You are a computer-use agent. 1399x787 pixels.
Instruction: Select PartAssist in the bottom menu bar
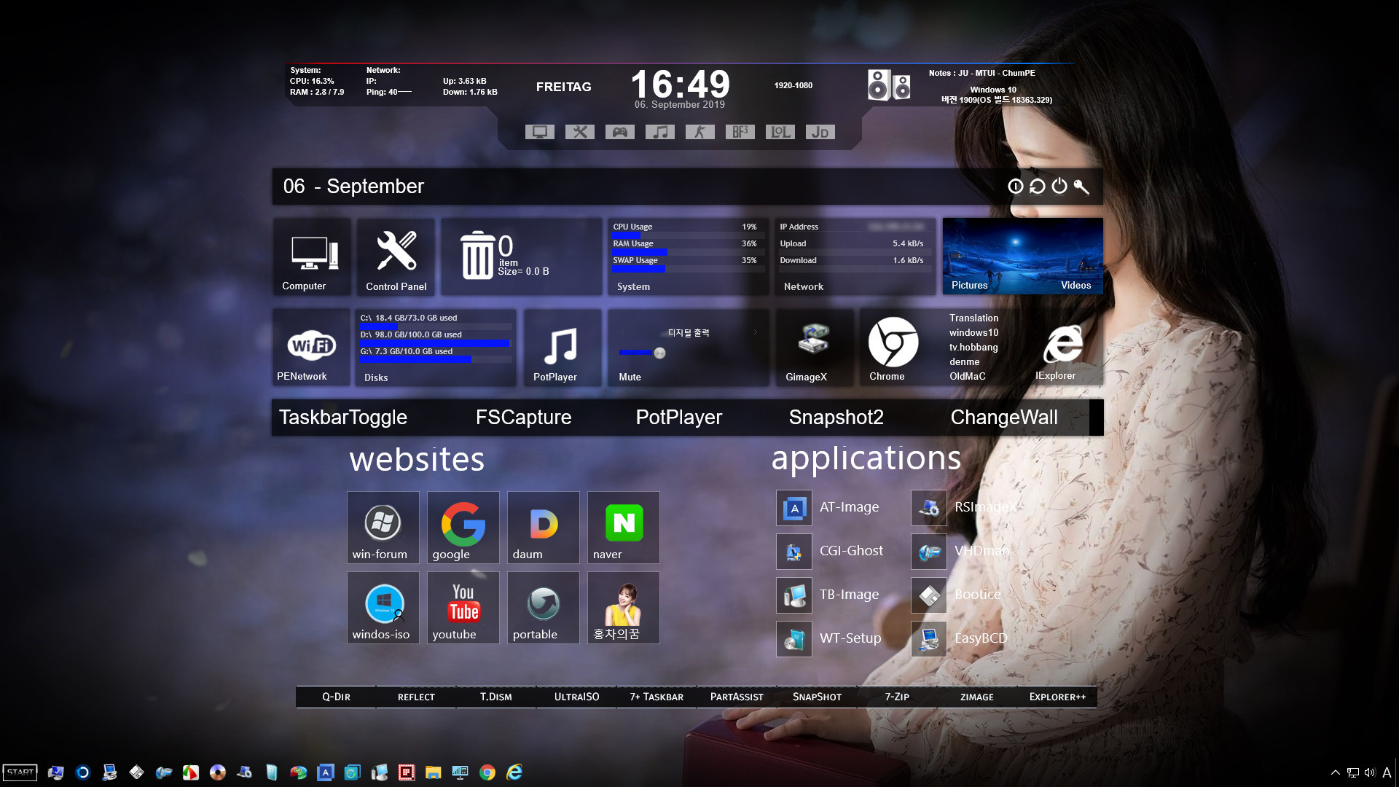click(737, 697)
